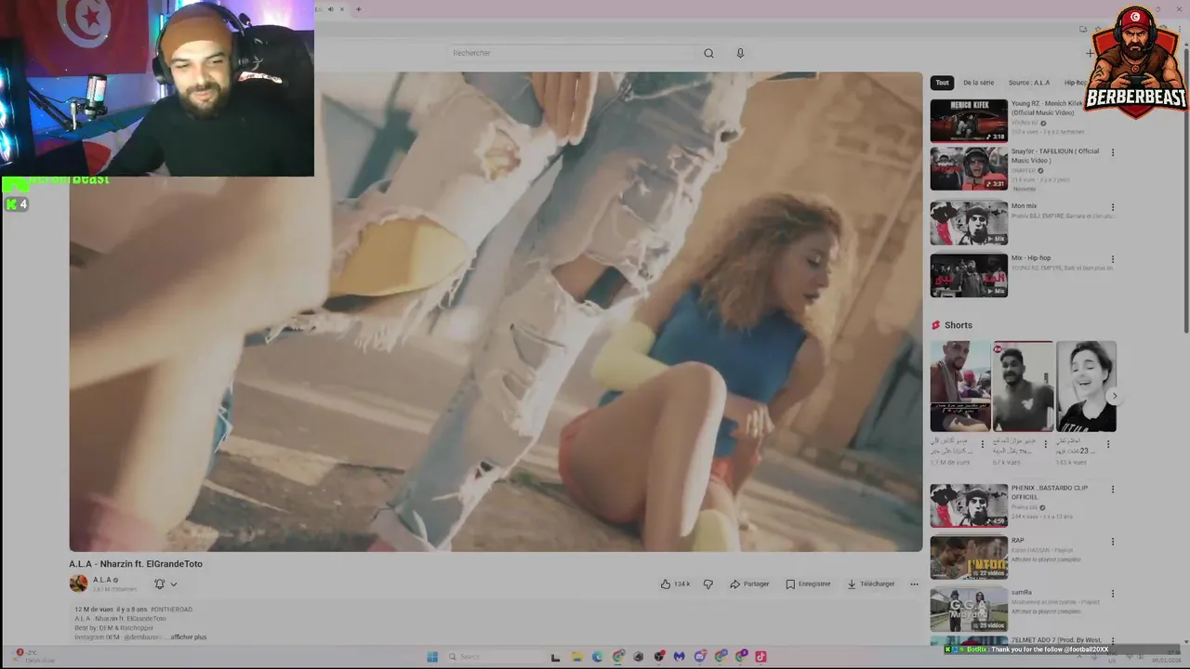The width and height of the screenshot is (1190, 669).
Task: Click Afficher la playlist complète under RAP
Action: click(1046, 559)
